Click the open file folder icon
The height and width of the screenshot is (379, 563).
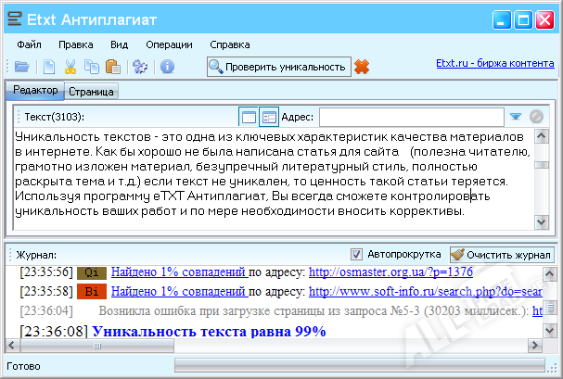pyautogui.click(x=21, y=66)
